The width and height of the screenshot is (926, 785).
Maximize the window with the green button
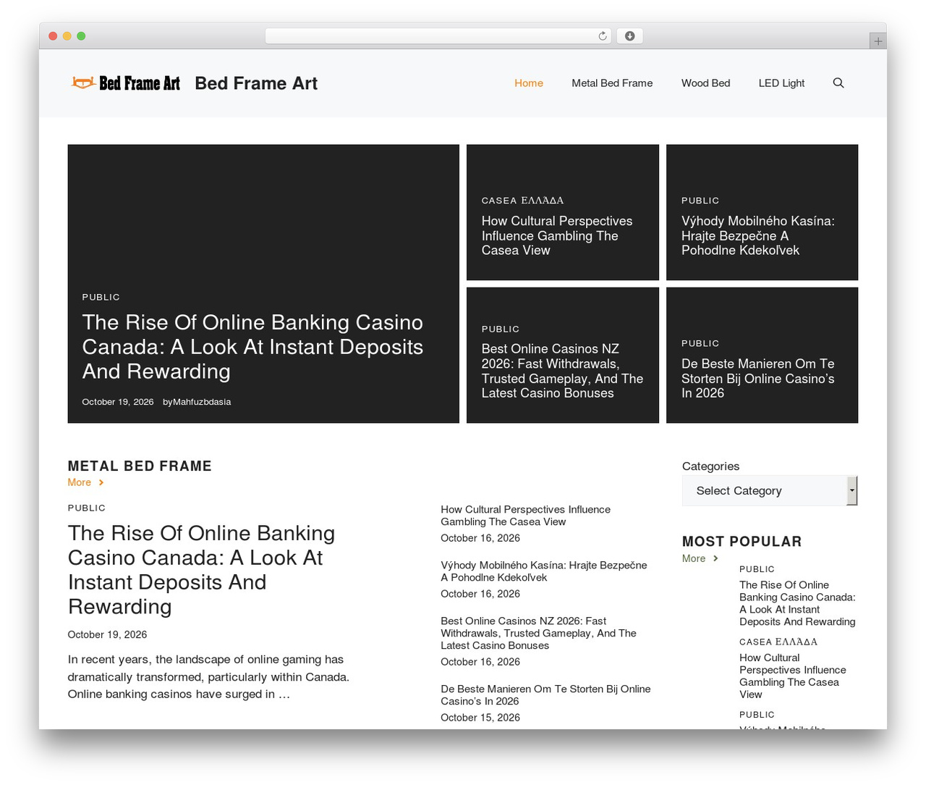click(x=81, y=36)
